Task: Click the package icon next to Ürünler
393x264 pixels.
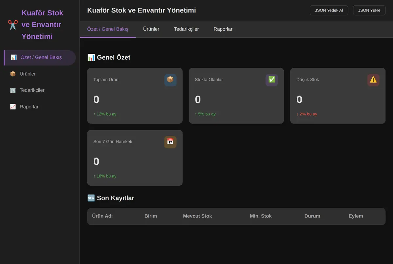Action: (x=13, y=74)
